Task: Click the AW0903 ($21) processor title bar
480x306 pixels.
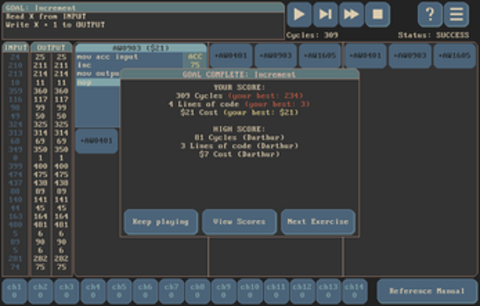Action: (x=141, y=48)
